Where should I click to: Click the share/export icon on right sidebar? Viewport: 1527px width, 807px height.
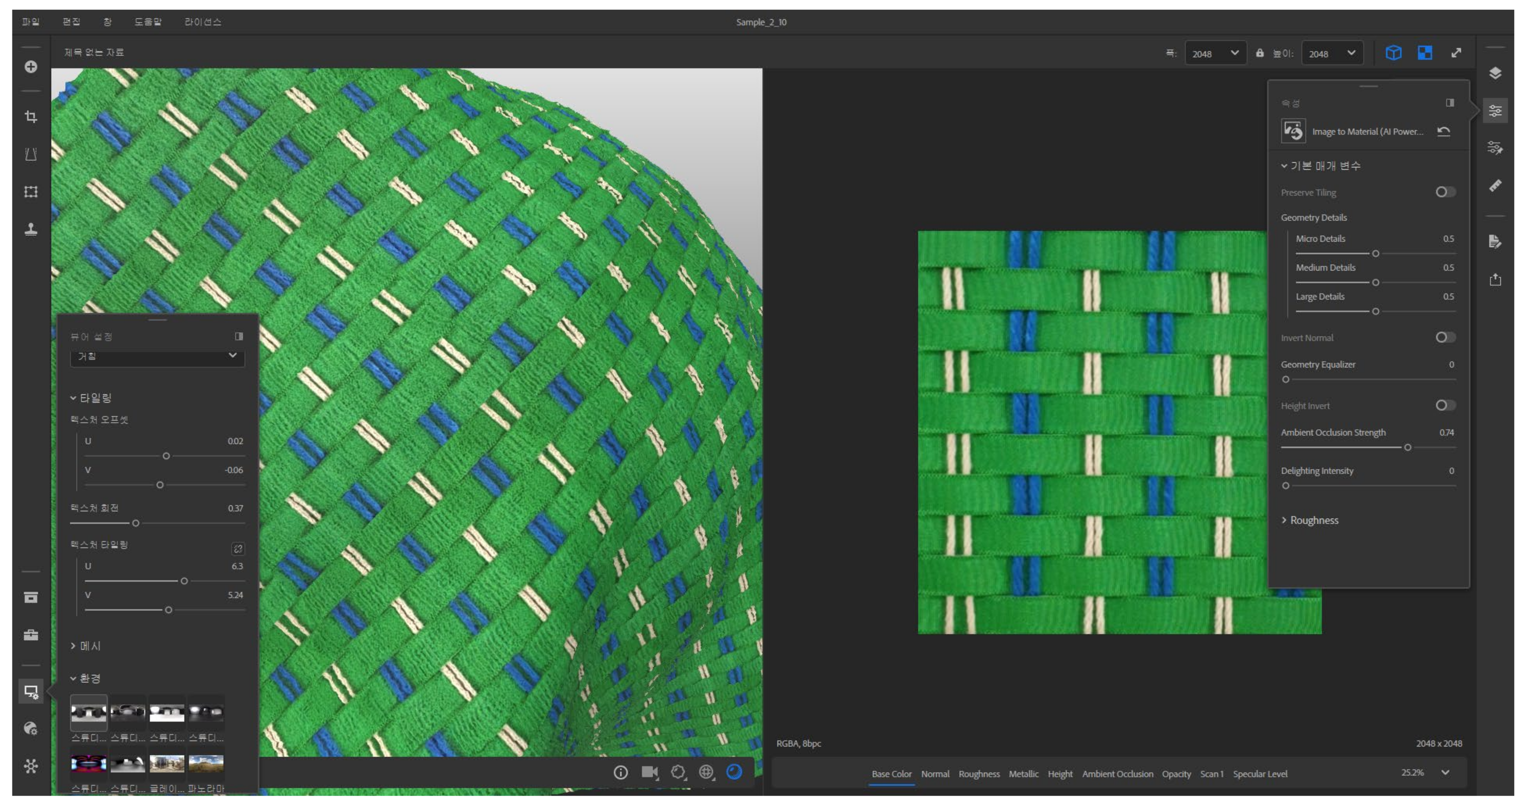coord(1495,279)
